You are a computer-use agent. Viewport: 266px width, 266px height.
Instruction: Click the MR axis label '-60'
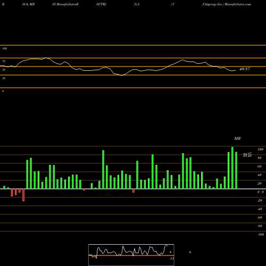(x=260, y=218)
